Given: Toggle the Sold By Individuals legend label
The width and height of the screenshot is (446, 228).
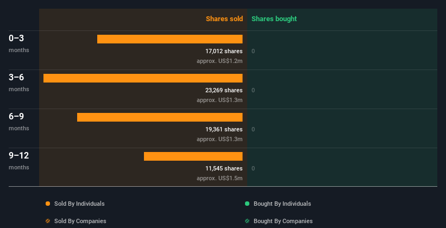Looking at the screenshot, I should (x=79, y=204).
